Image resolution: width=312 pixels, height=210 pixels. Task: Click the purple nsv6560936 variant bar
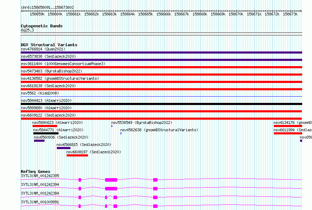tap(39, 141)
